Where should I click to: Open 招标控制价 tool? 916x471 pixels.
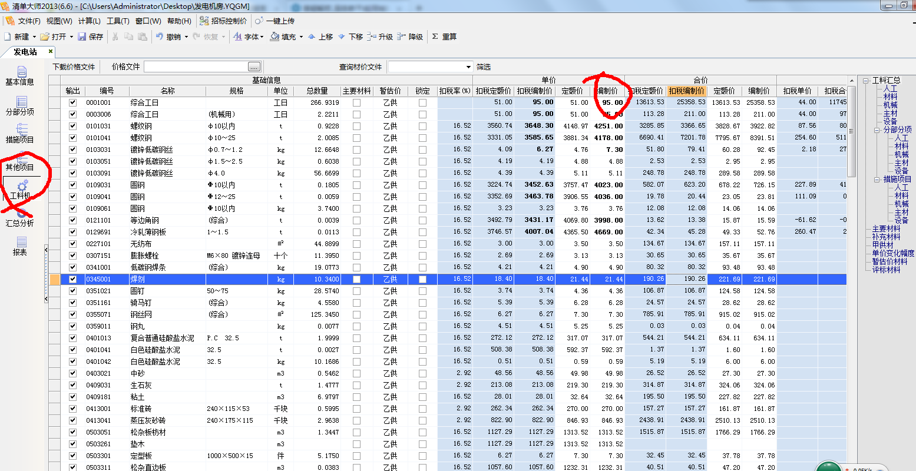coord(223,21)
